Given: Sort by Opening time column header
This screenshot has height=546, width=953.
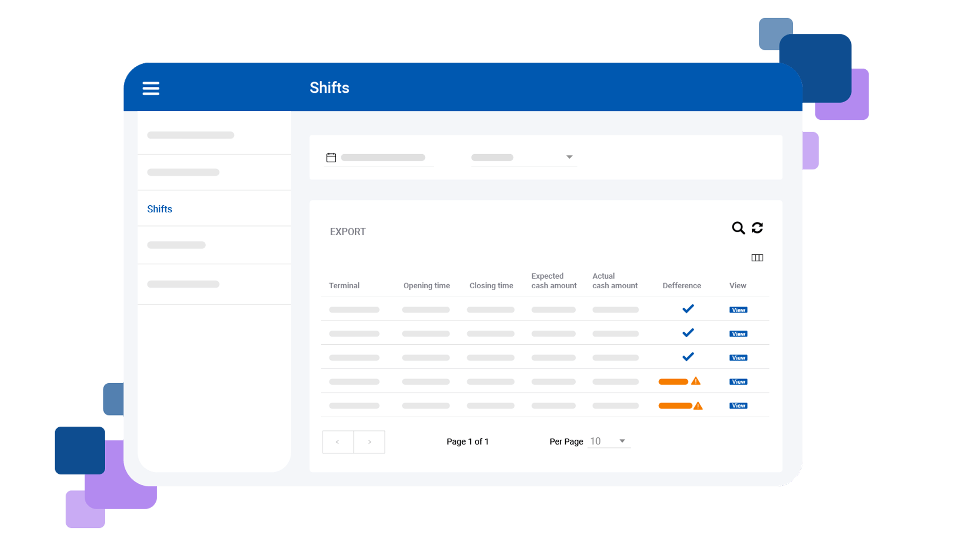Looking at the screenshot, I should (427, 286).
